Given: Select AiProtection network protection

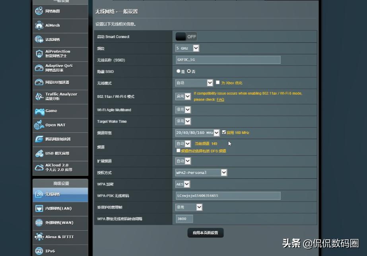Looking at the screenshot, I should point(54,53).
